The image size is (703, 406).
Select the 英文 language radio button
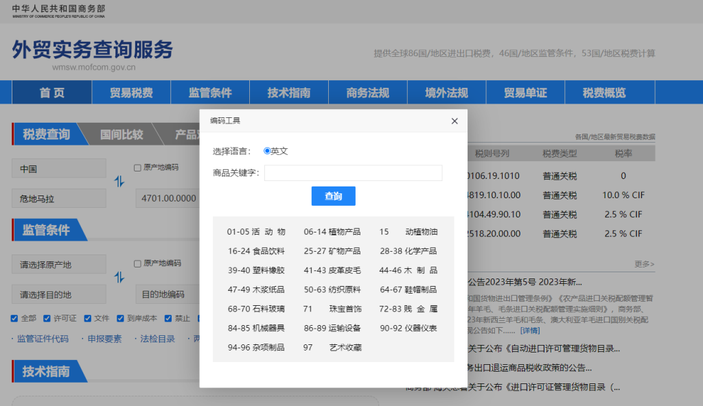tap(267, 151)
